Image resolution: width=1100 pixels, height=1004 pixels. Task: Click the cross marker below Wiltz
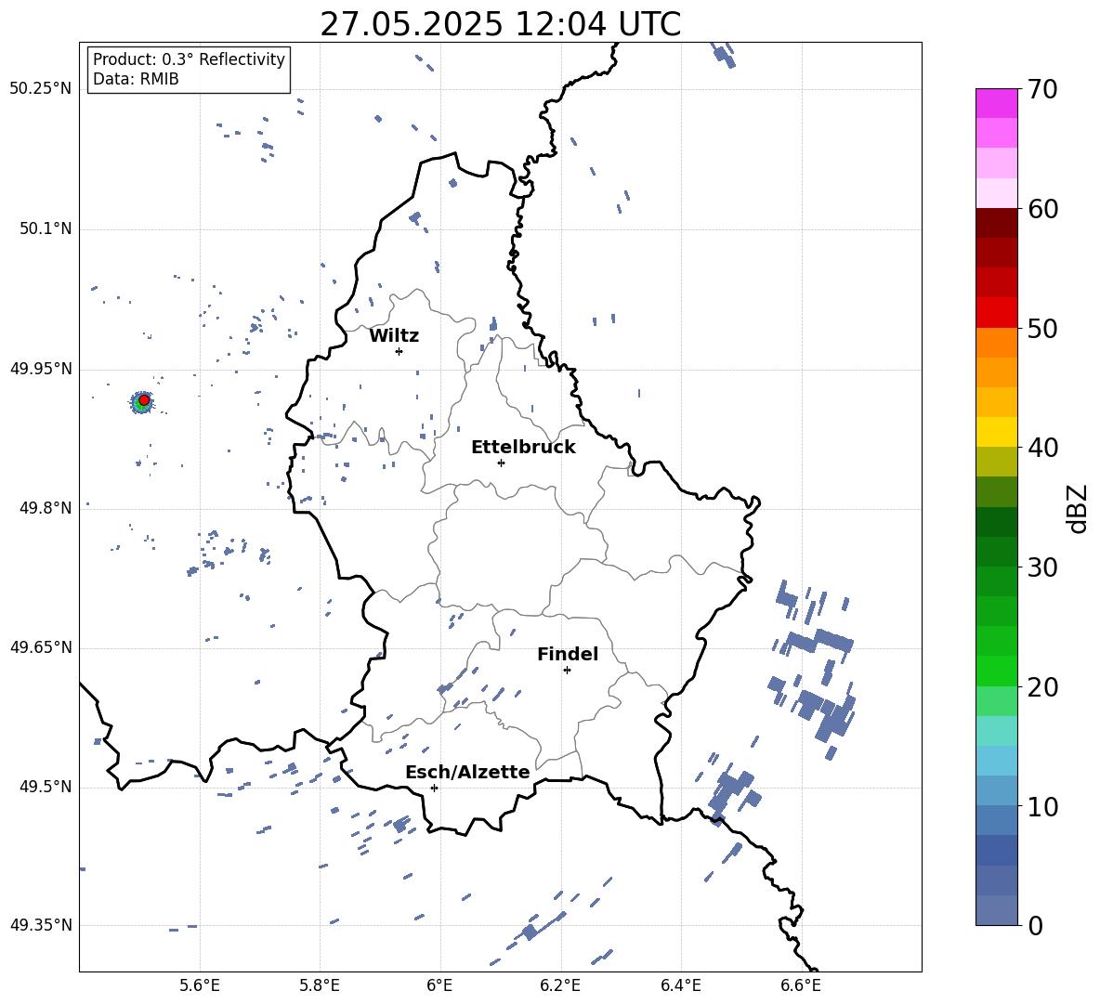pos(399,351)
